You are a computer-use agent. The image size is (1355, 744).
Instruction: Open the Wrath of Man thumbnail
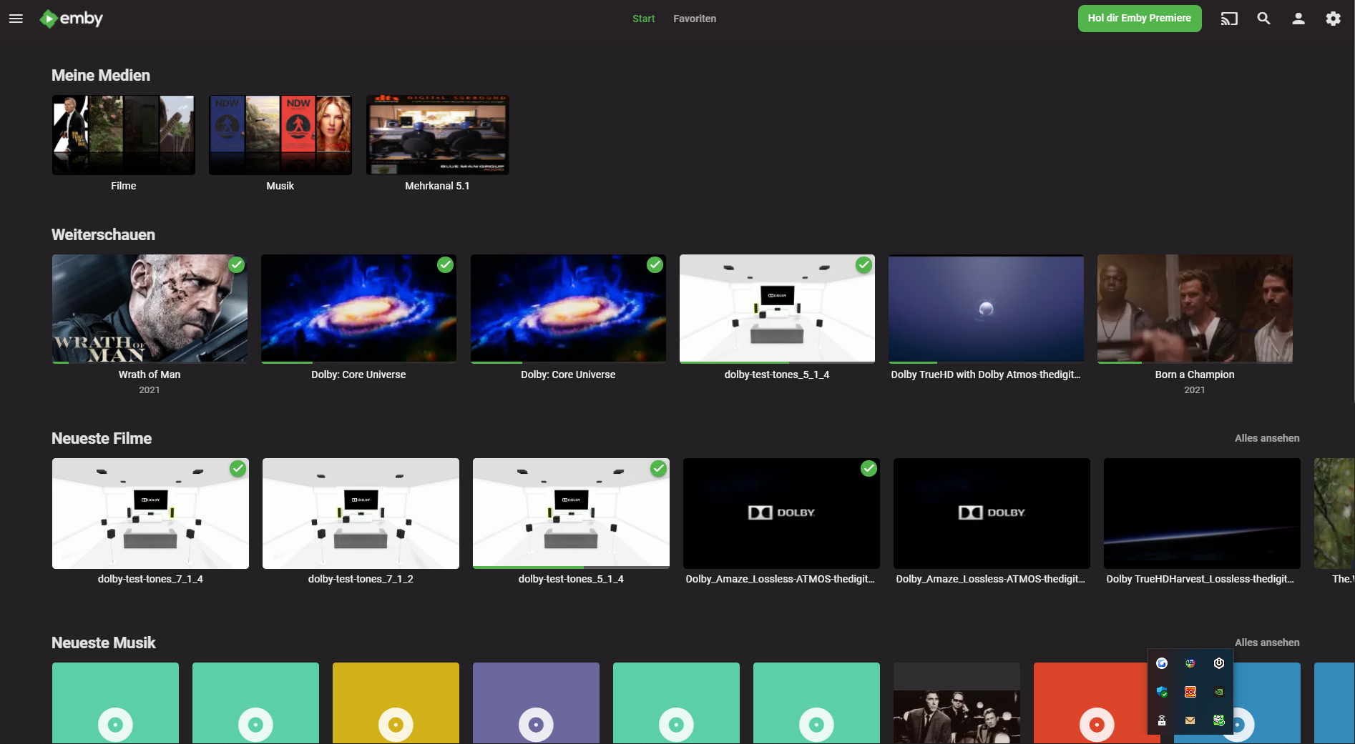150,309
